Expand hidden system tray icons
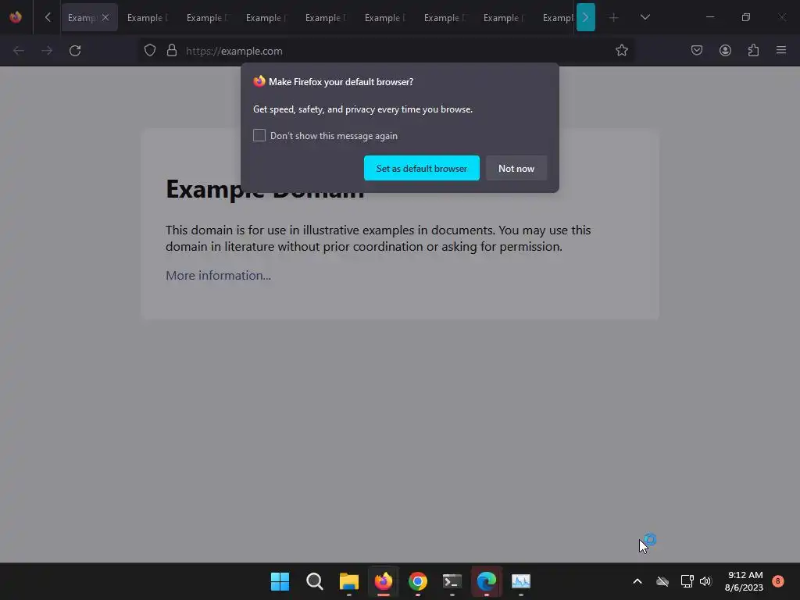Screen dimensions: 800x600 pos(637,581)
